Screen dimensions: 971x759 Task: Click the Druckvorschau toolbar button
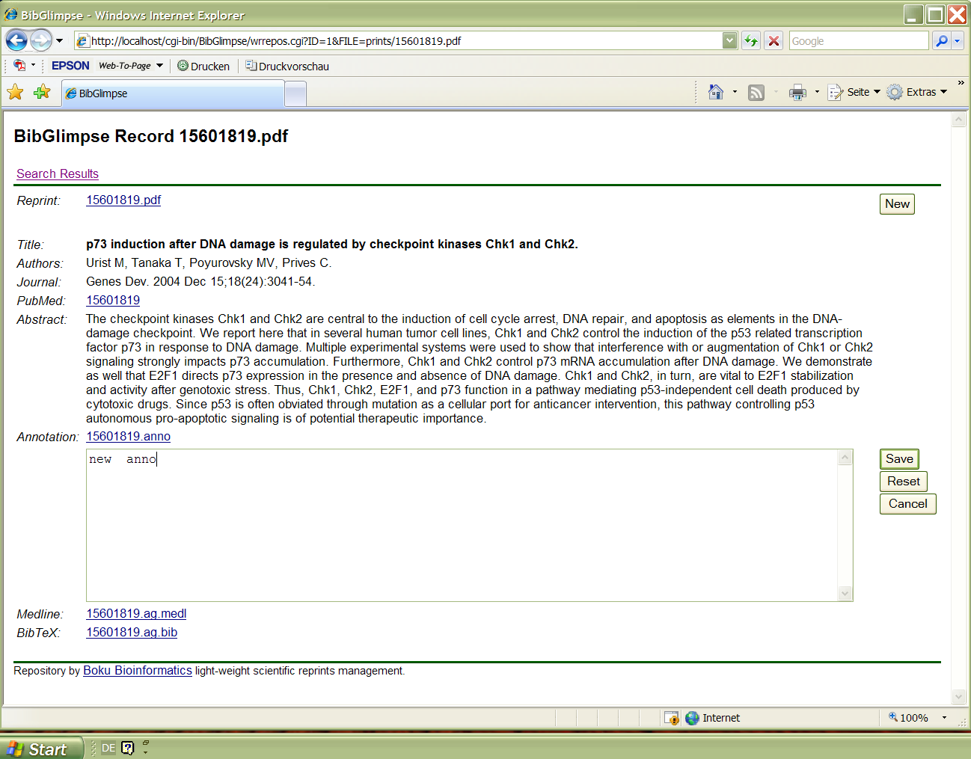pos(287,66)
